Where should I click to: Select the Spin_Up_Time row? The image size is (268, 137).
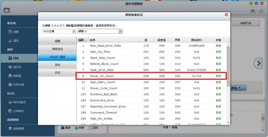(x=151, y=52)
